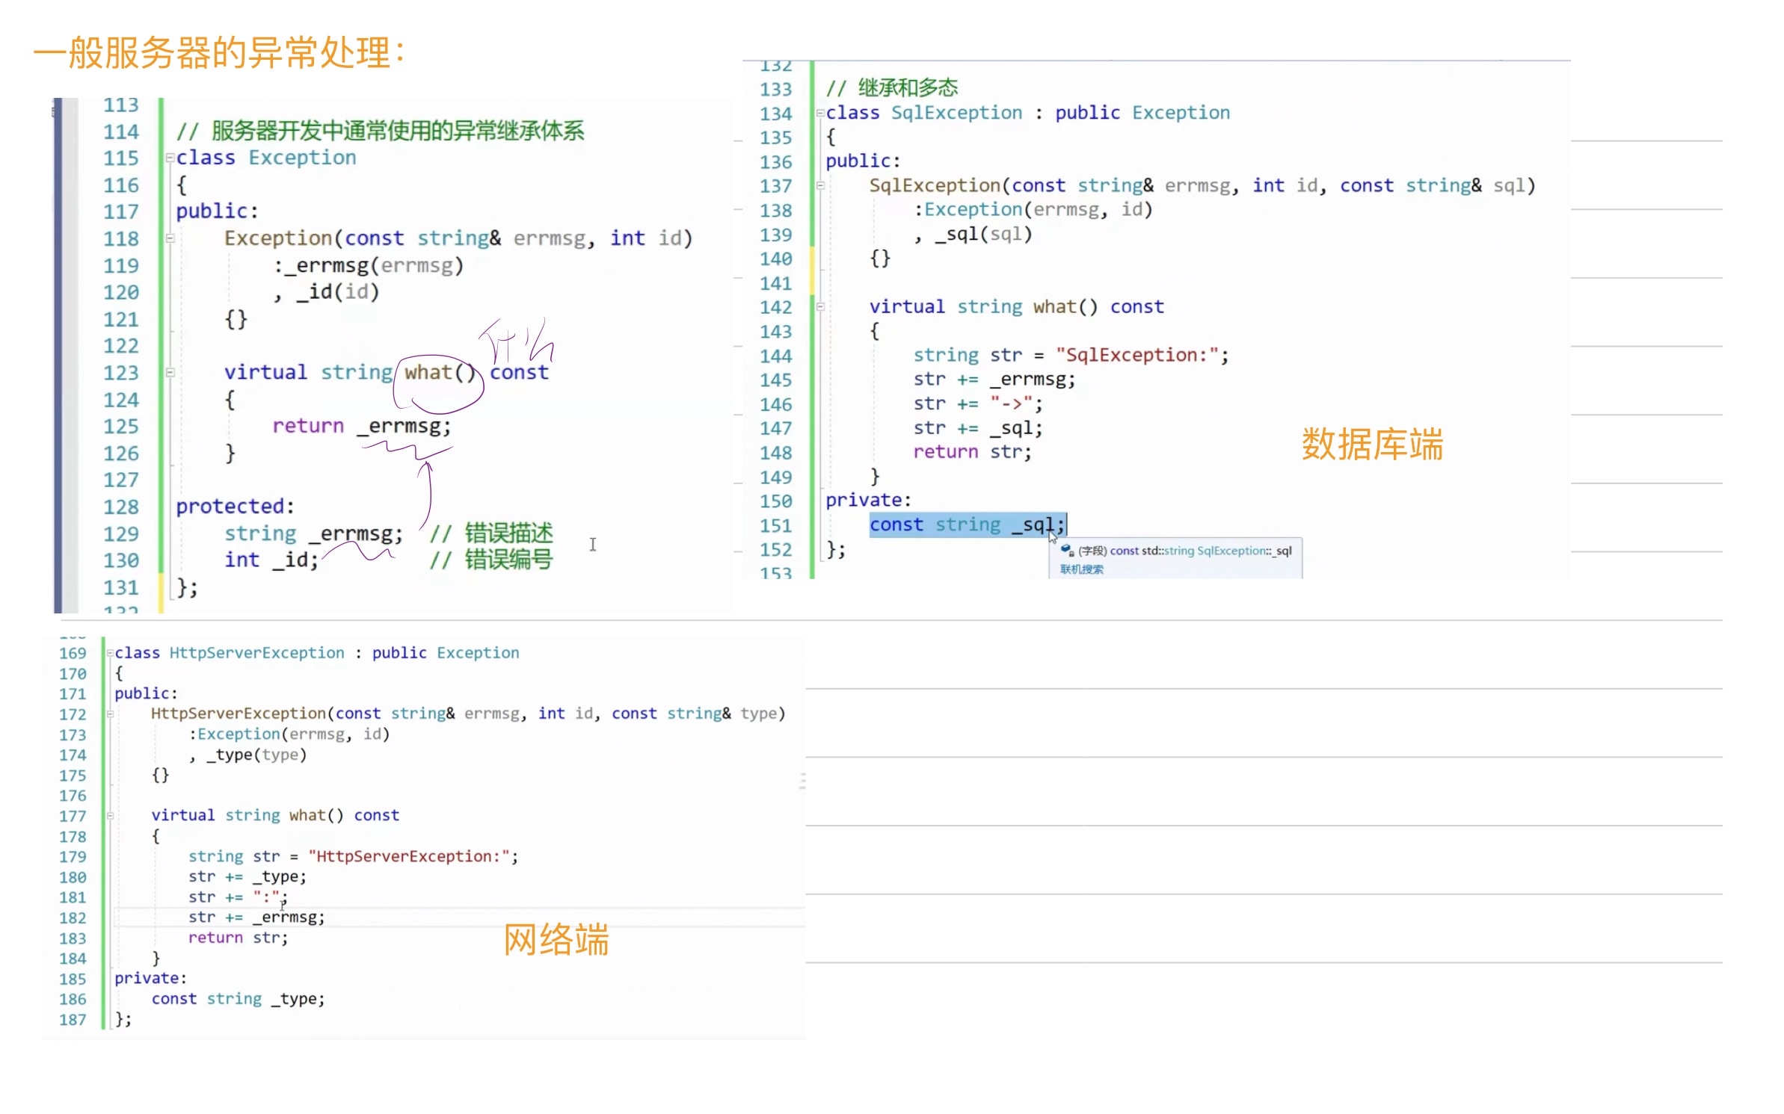Collapse the SqlException constructor fold region

(x=819, y=185)
